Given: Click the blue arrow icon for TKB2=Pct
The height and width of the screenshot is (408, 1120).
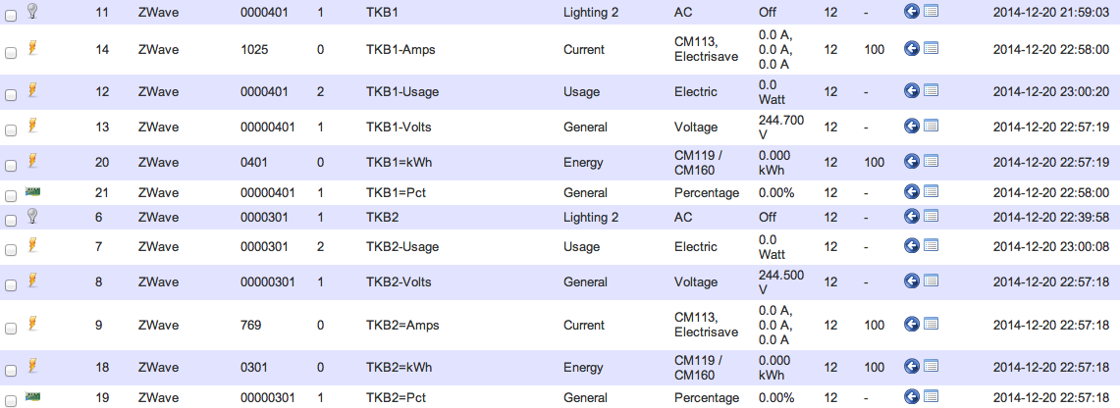Looking at the screenshot, I should [912, 396].
